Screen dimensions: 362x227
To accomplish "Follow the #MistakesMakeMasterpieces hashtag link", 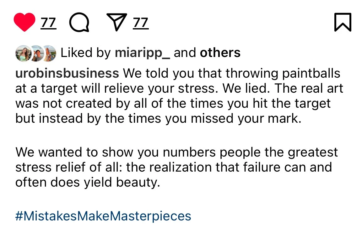I will click(103, 216).
